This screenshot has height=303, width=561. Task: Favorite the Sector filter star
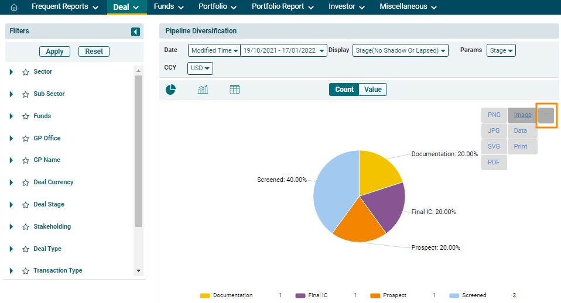click(26, 72)
